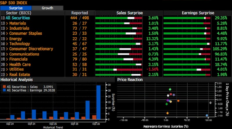Open Consumer Discretionary sector name
232x129 pixels.
coord(31,49)
